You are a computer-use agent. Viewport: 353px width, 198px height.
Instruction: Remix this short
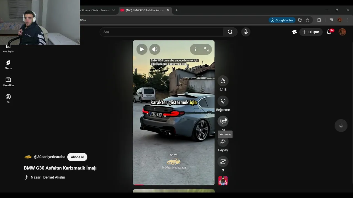click(x=223, y=162)
